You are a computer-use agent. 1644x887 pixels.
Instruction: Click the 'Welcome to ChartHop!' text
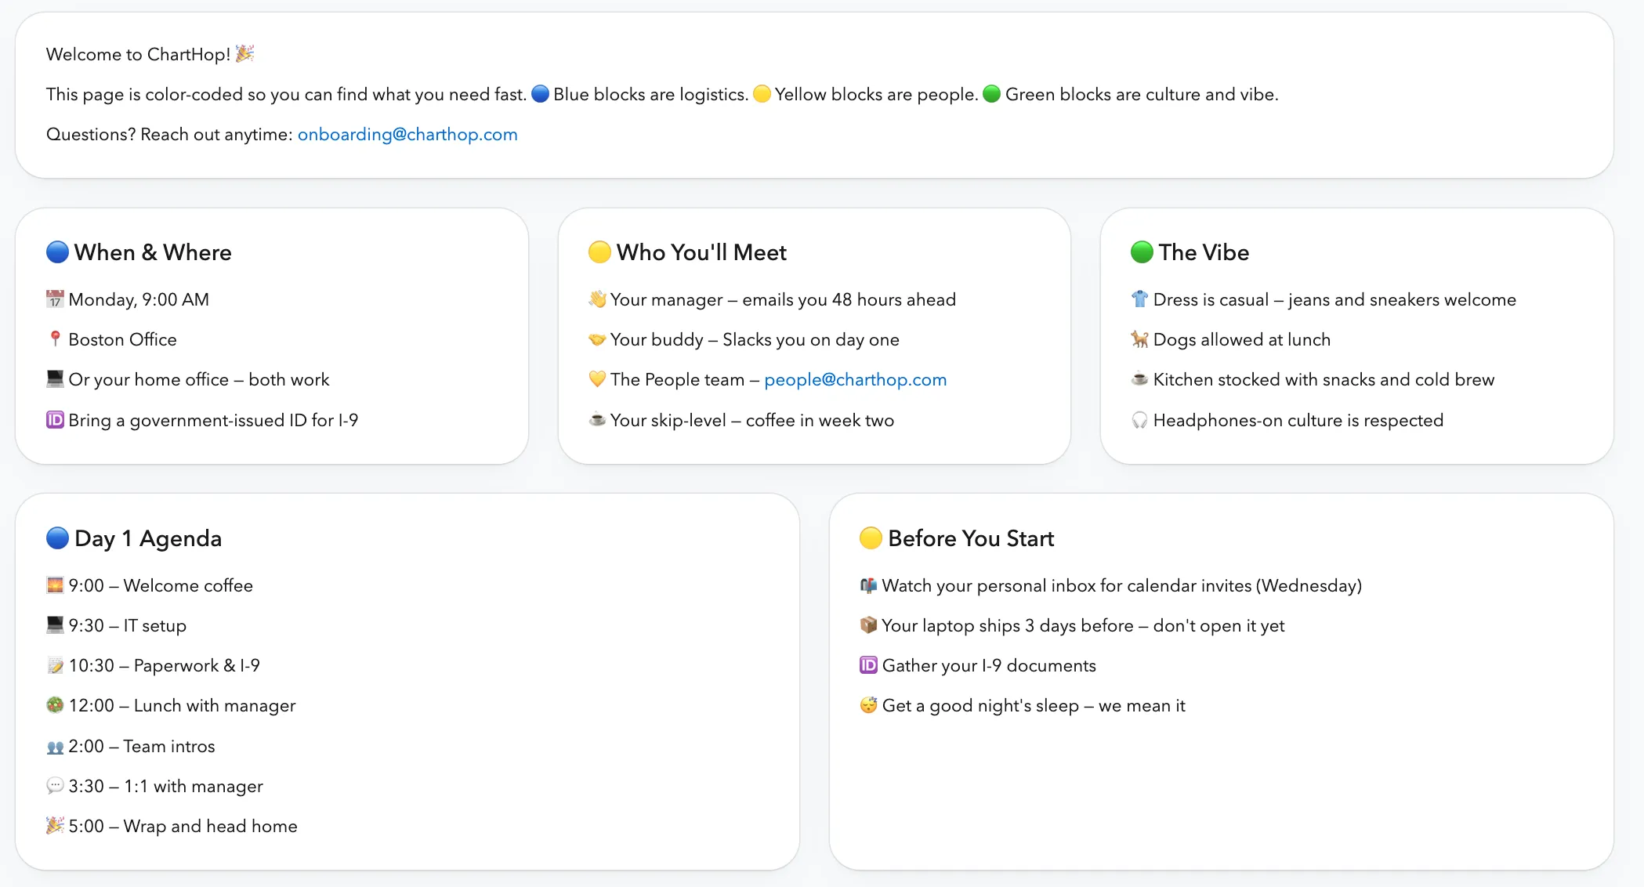click(139, 54)
